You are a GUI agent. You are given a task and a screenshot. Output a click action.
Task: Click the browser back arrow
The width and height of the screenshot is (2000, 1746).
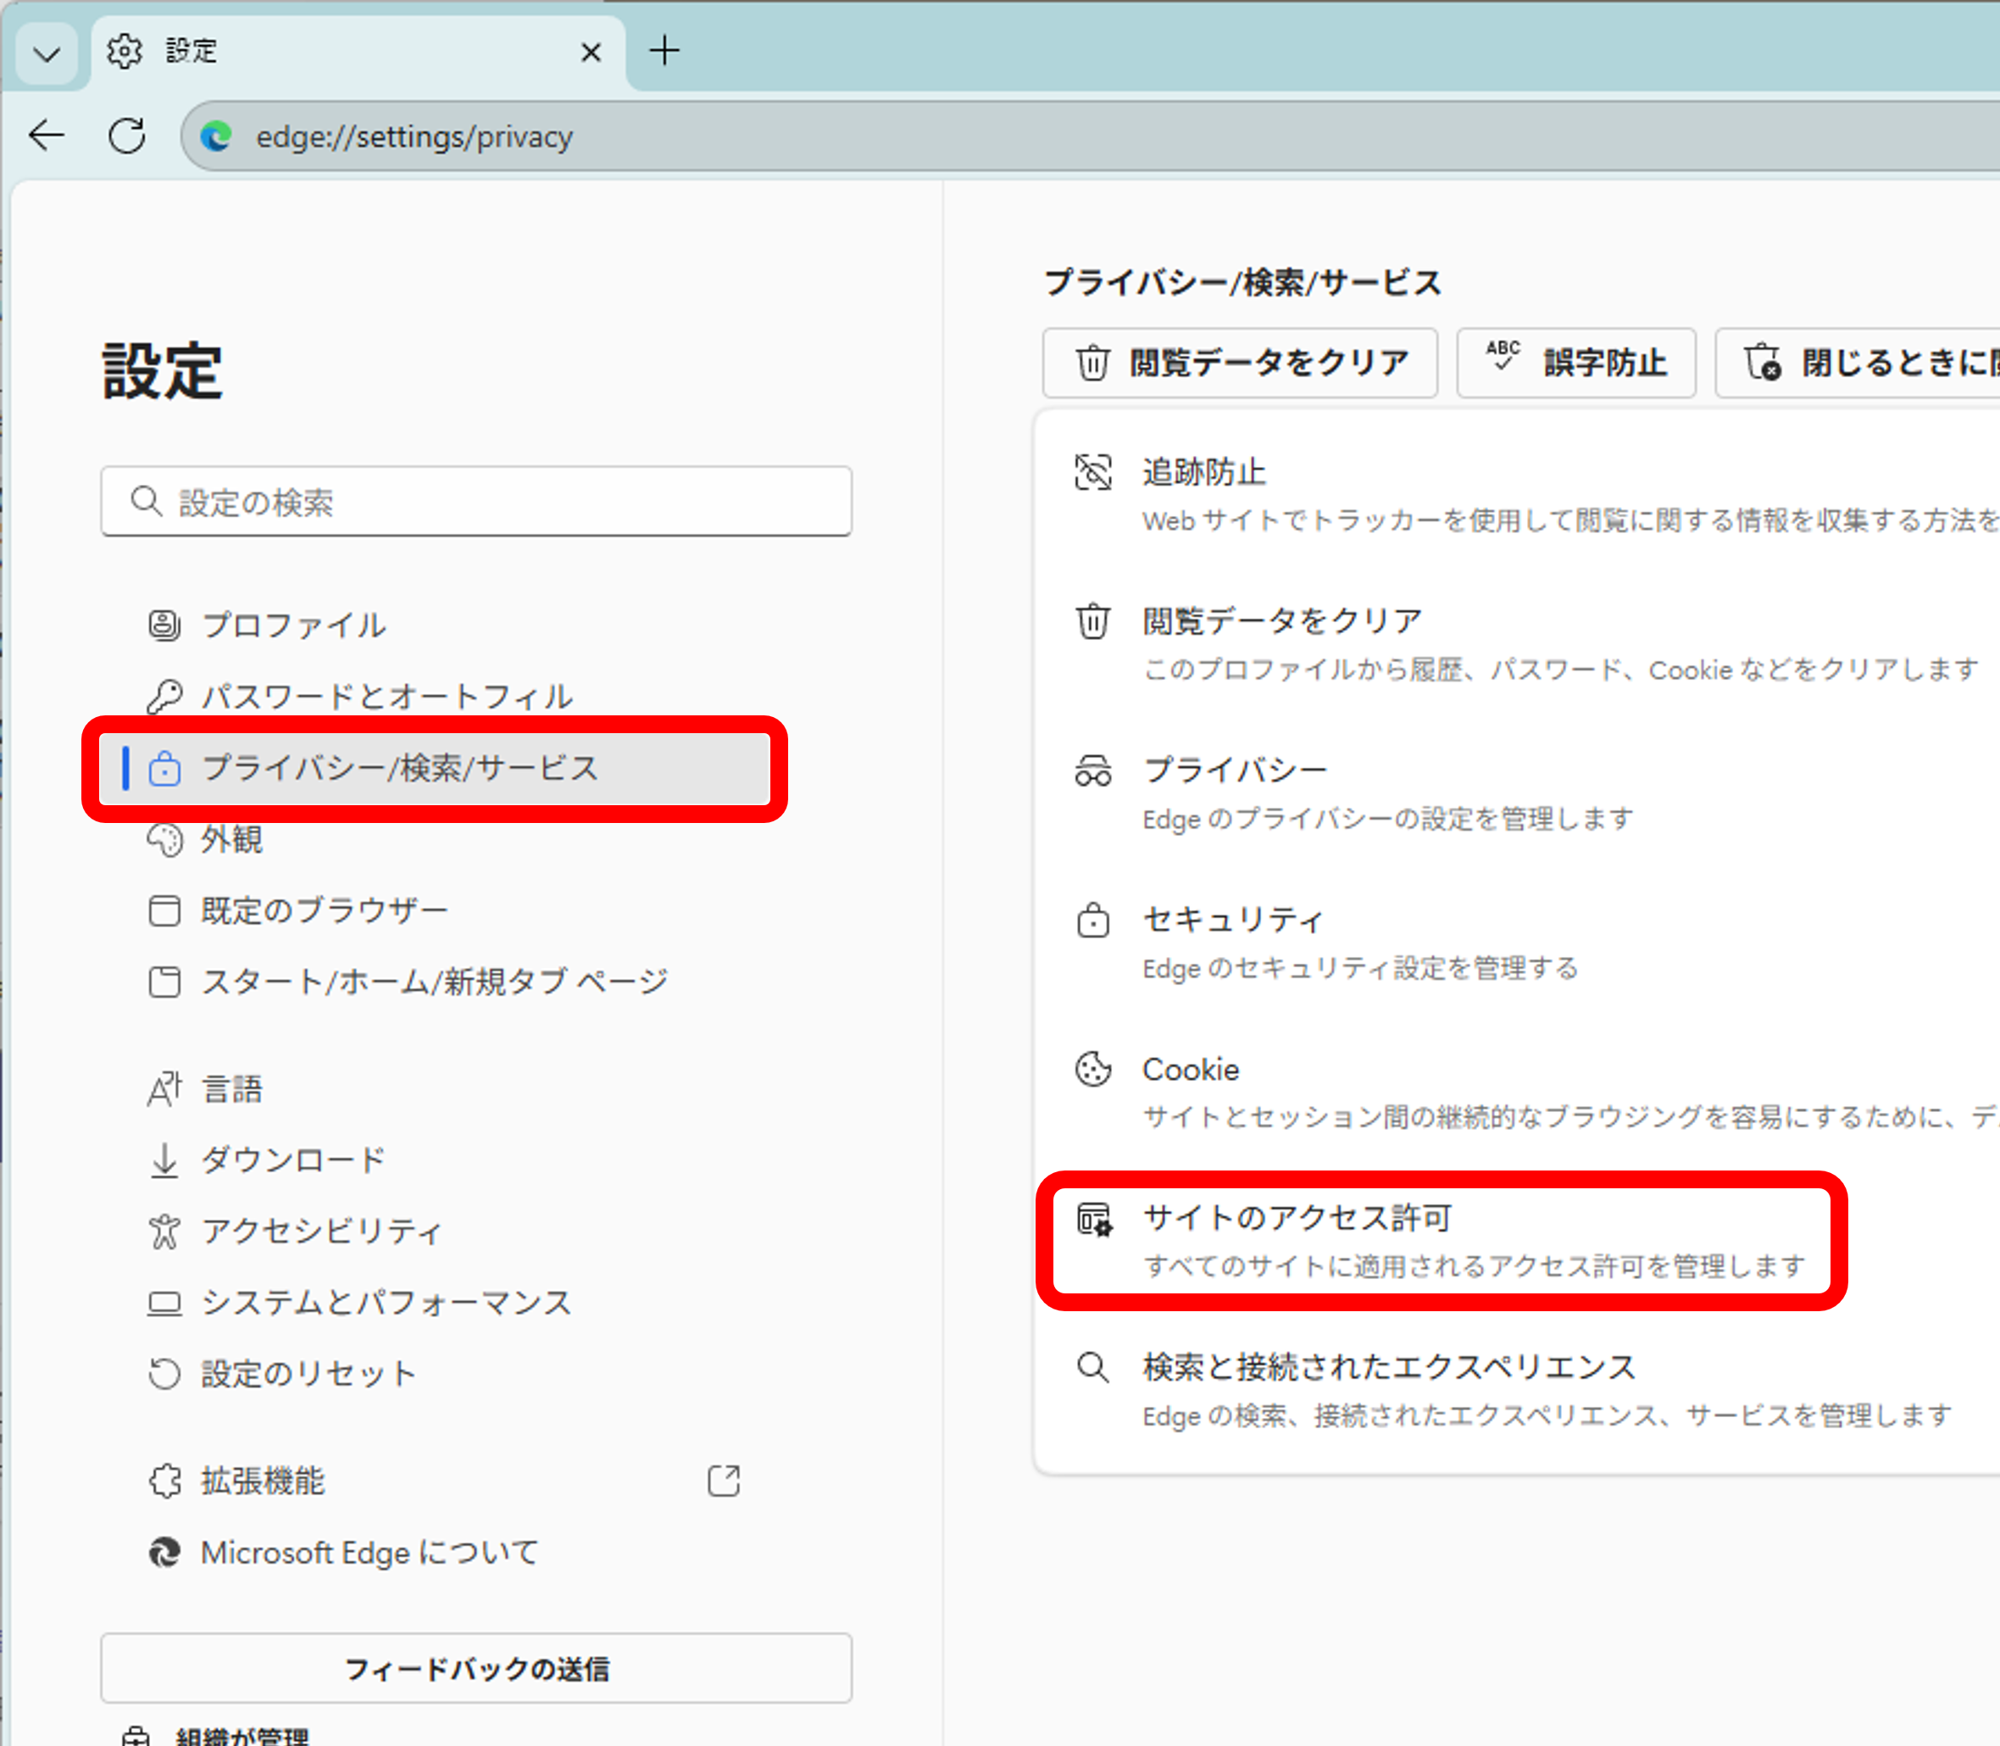46,136
